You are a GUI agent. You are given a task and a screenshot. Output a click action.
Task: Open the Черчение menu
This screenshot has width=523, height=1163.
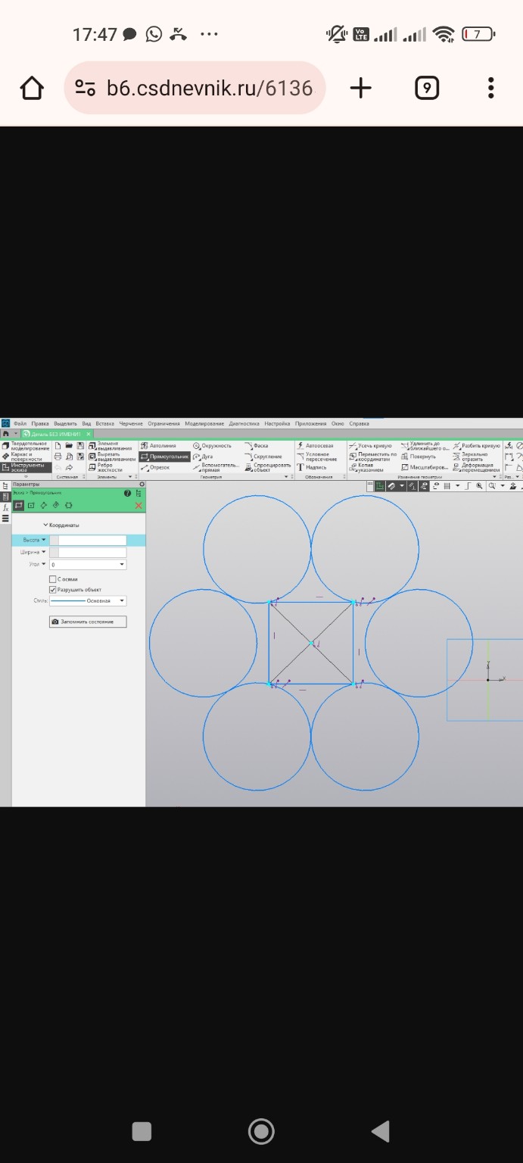click(x=130, y=424)
